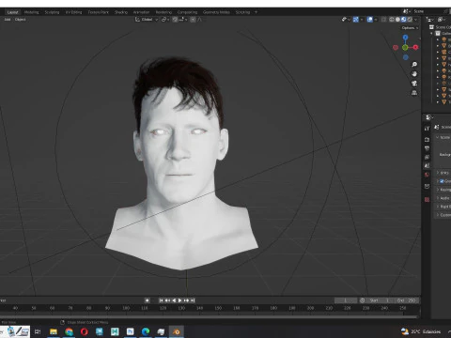Switch to the Shading workspace tab
This screenshot has height=338, width=451.
coord(121,12)
